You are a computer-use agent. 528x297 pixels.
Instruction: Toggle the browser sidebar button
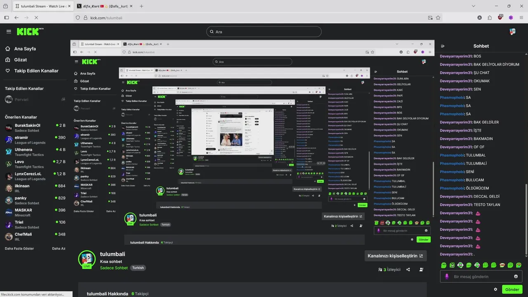(7, 18)
